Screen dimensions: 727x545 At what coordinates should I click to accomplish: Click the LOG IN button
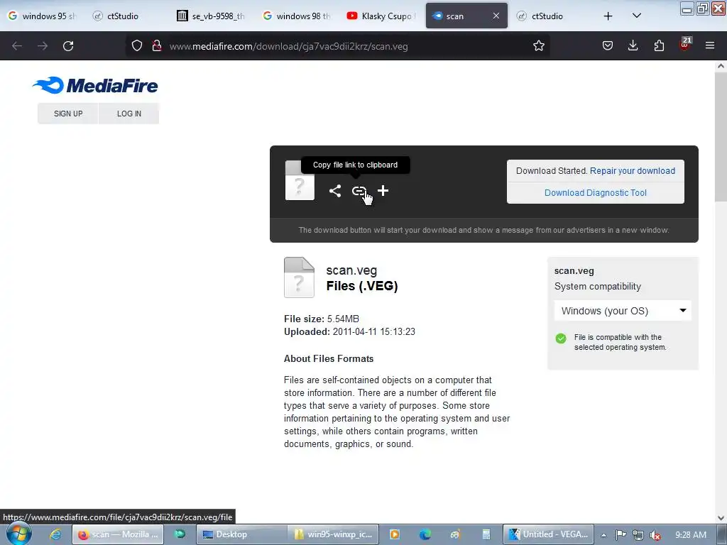pos(129,114)
